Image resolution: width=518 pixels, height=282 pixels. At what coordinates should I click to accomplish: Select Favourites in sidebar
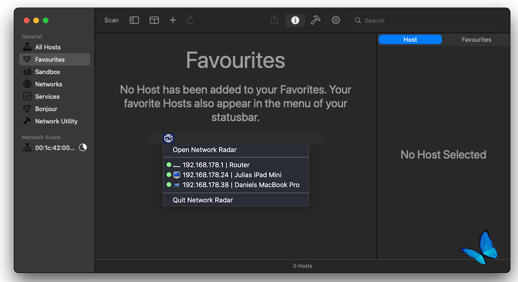[55, 59]
